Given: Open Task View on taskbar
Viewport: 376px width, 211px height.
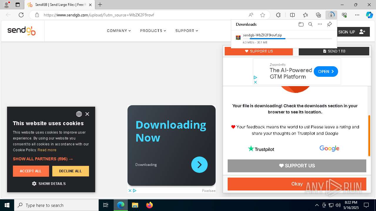Looking at the screenshot, I should tap(106, 205).
